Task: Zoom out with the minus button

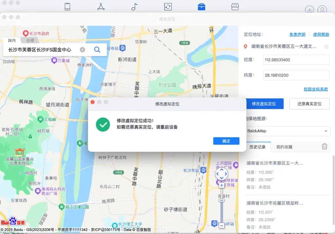Action: click(x=221, y=225)
